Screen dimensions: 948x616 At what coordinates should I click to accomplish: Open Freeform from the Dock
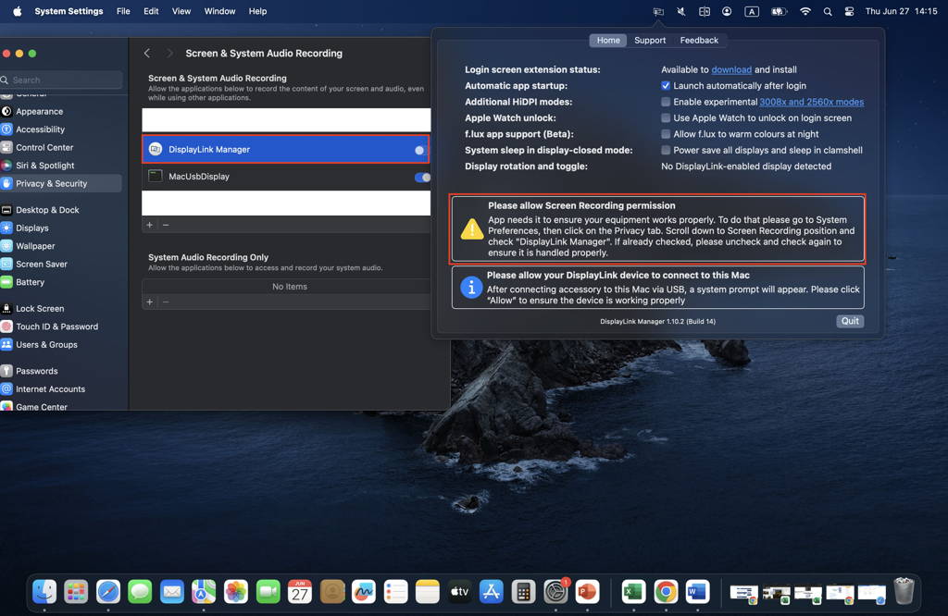click(x=363, y=592)
